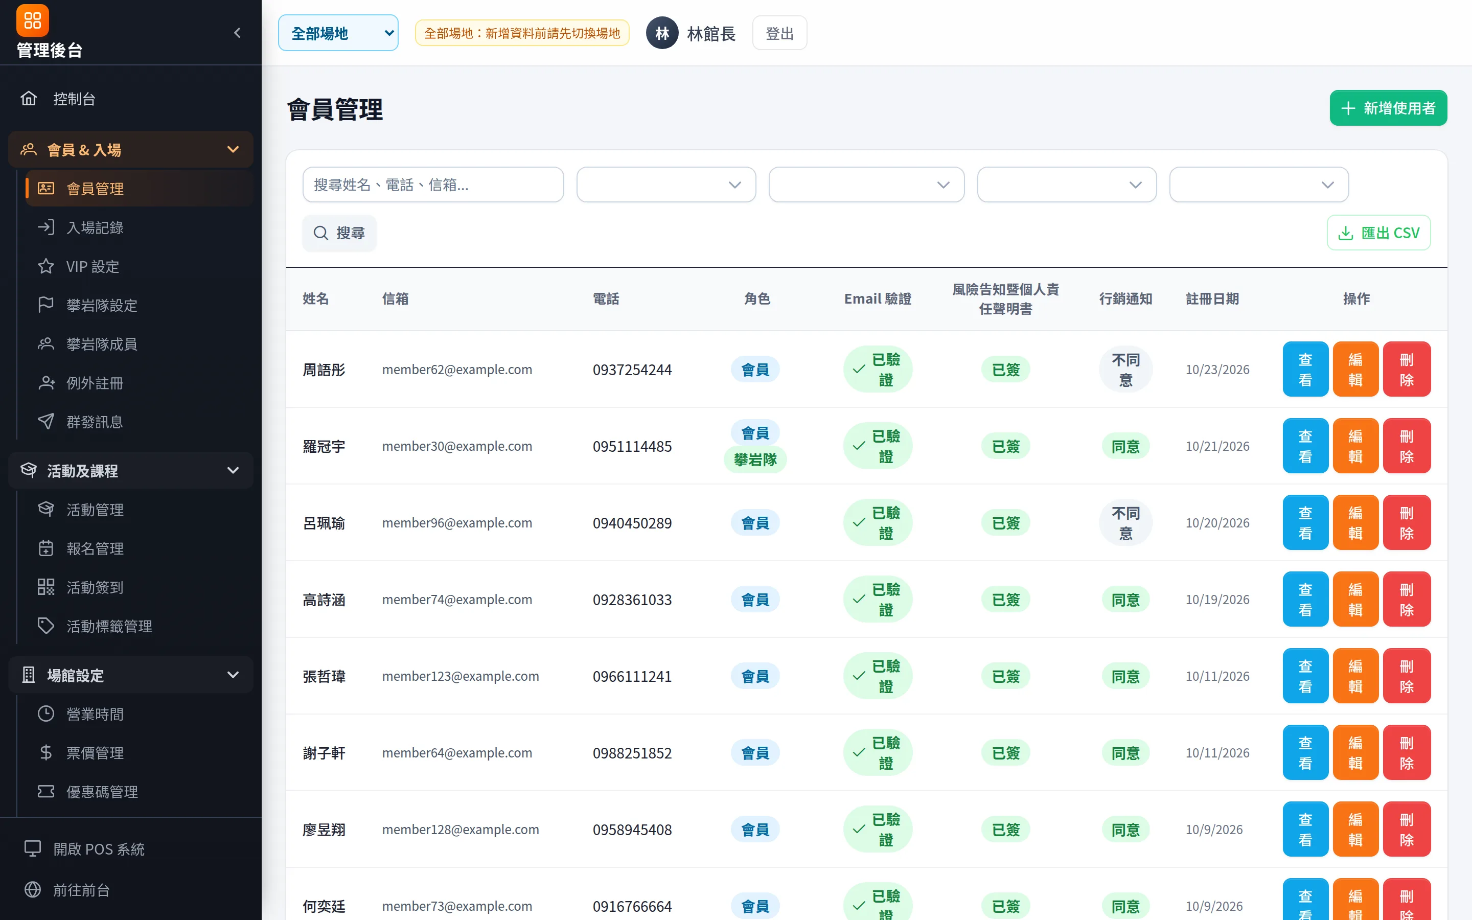Open the third filter dropdown
1472x920 pixels.
pos(1066,185)
